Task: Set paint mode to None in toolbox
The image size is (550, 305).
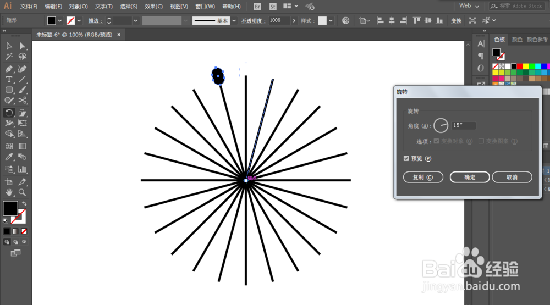Action: [24, 231]
